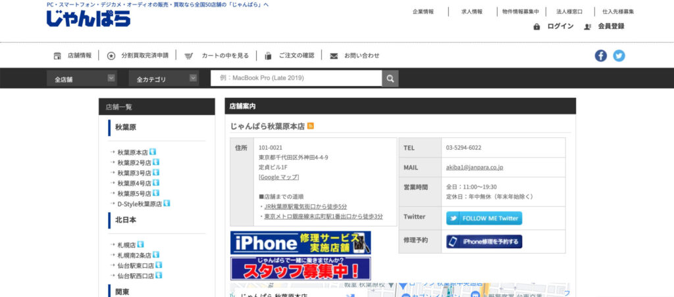
Task: Select 秋葉原4号店 in store list
Action: tap(134, 183)
